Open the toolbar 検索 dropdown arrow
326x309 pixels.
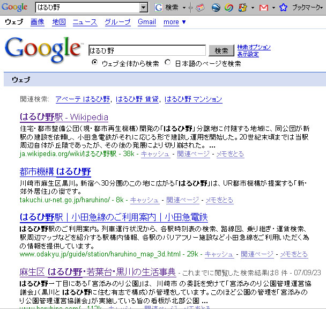click(184, 8)
